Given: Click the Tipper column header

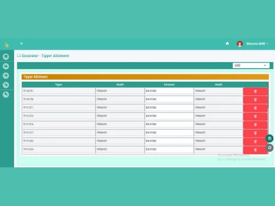Looking at the screenshot, I should point(58,85).
